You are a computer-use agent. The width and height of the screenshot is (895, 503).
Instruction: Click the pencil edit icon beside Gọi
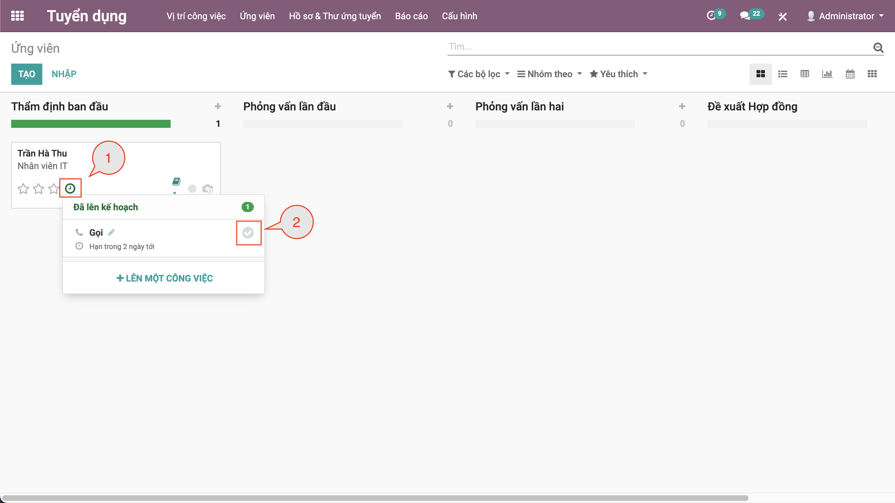111,232
